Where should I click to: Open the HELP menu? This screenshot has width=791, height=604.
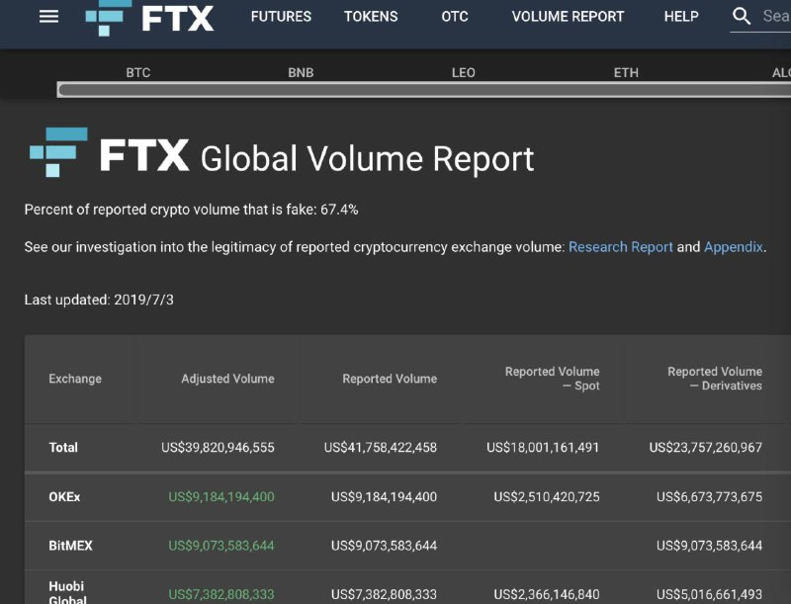click(x=681, y=17)
